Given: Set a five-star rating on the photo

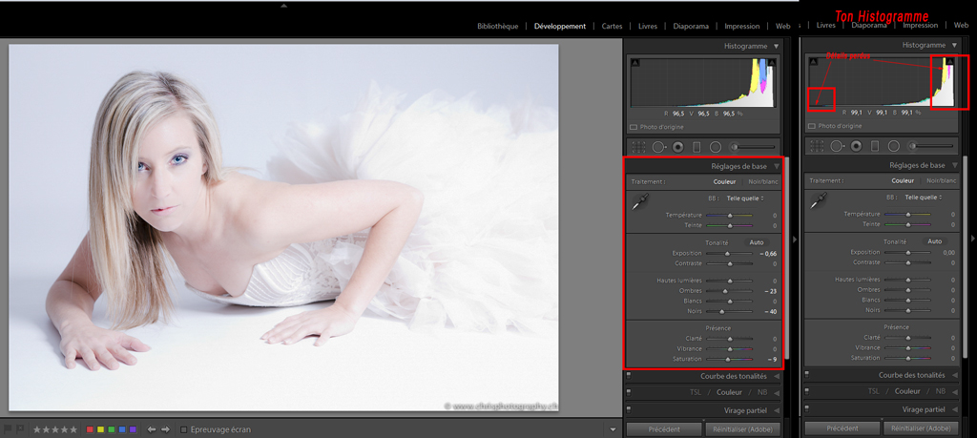Looking at the screenshot, I should pos(73,429).
